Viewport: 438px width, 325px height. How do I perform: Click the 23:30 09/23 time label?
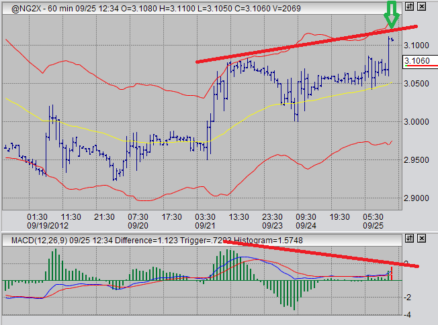click(x=272, y=221)
